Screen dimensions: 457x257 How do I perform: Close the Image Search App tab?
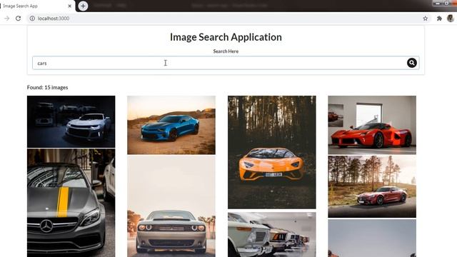(70, 6)
